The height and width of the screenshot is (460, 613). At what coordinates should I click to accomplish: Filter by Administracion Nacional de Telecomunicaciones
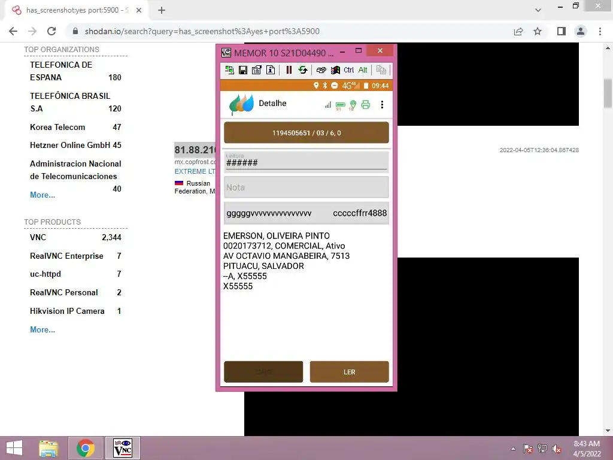coord(75,176)
